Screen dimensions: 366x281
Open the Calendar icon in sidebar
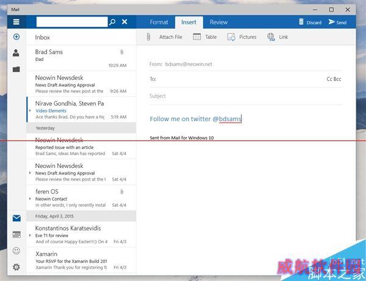point(16,234)
